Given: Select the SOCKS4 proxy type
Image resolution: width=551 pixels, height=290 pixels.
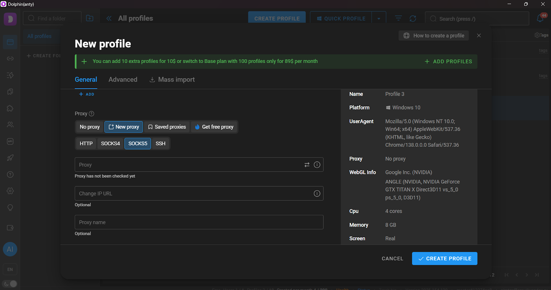Looking at the screenshot, I should (111, 144).
